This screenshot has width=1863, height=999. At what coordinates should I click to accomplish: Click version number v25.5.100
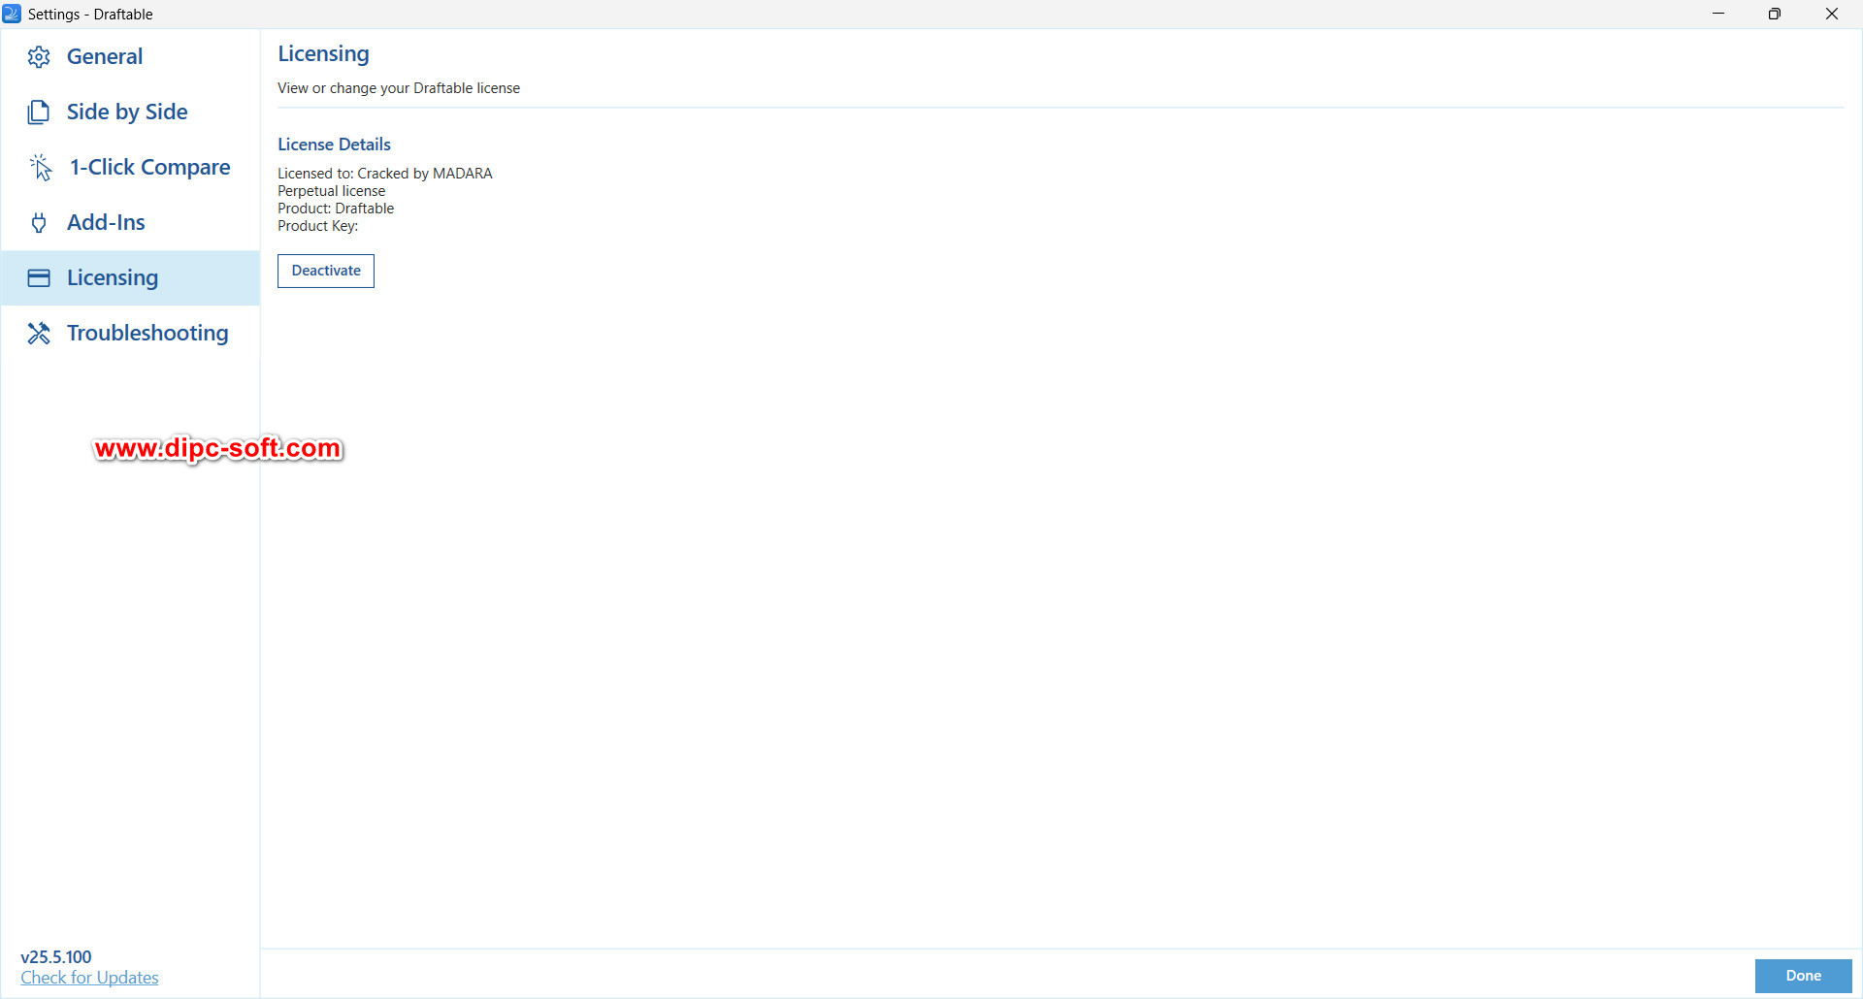[56, 957]
